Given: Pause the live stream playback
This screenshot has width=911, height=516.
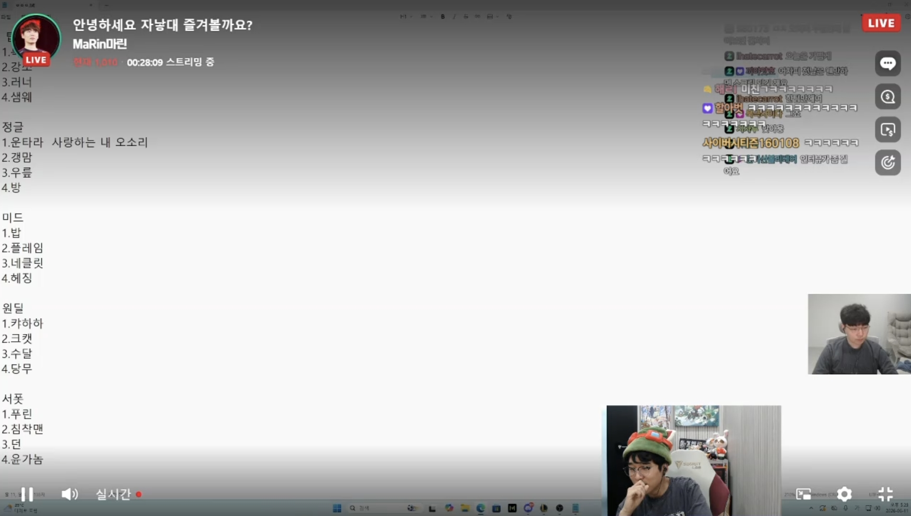Looking at the screenshot, I should click(x=27, y=494).
